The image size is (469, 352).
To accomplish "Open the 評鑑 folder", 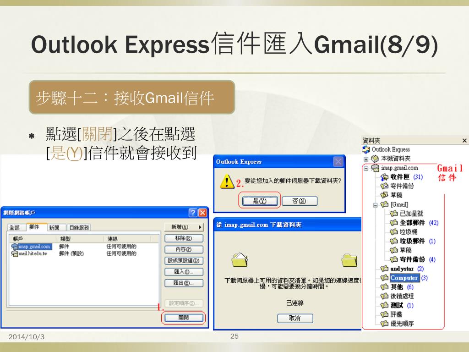I will click(396, 314).
